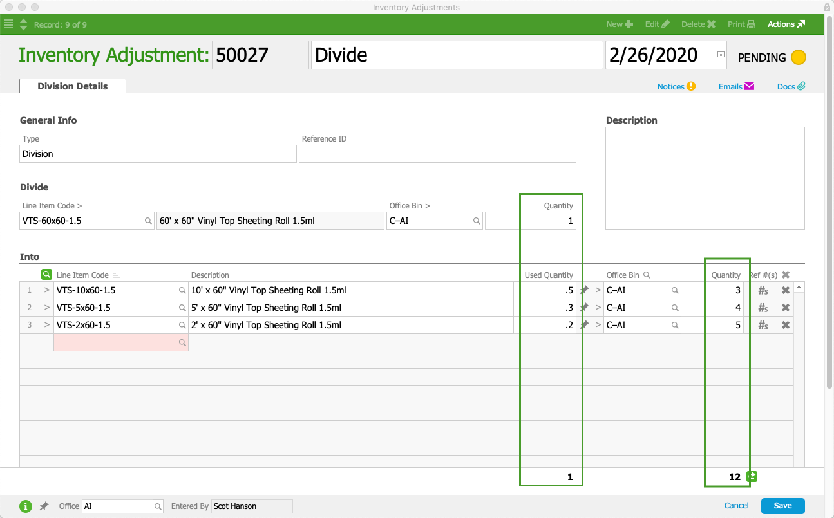Click the Reference ID input field

(437, 154)
